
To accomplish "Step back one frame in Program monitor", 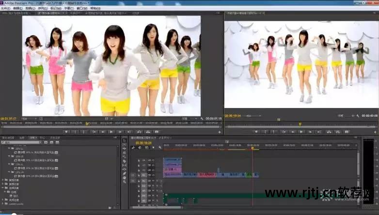I will (293, 132).
